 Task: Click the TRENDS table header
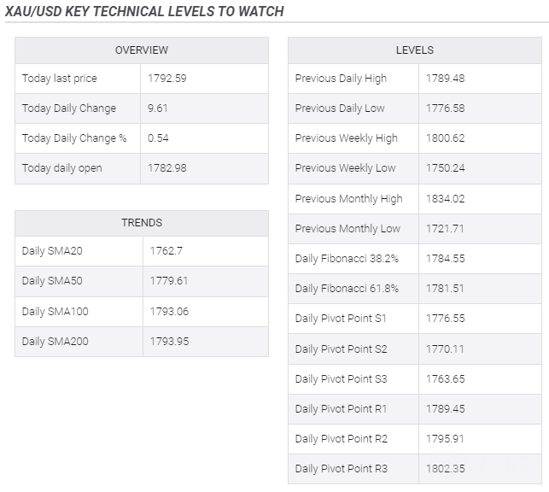[142, 223]
